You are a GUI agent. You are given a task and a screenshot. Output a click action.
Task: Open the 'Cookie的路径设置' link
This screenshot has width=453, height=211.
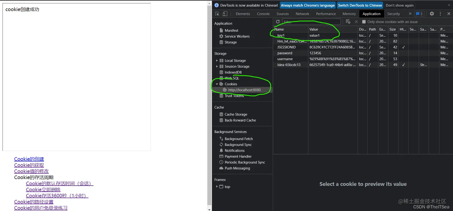[34, 202]
